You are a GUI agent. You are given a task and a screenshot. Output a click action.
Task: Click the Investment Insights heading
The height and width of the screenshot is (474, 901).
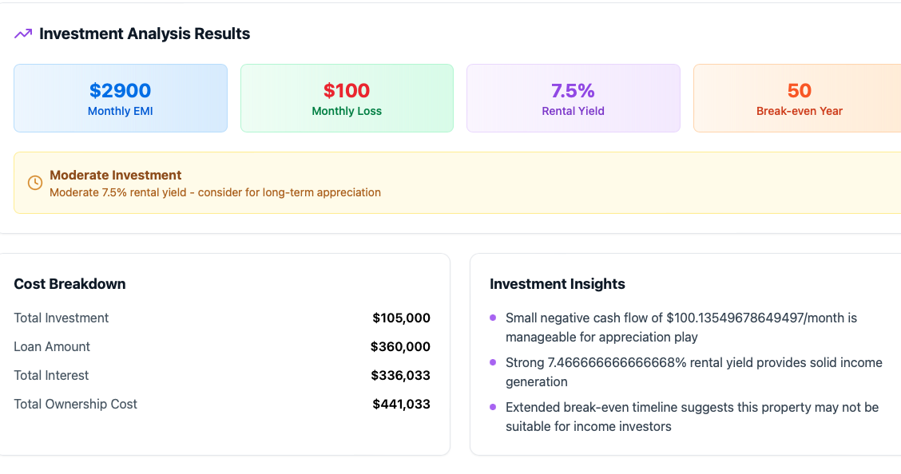558,284
